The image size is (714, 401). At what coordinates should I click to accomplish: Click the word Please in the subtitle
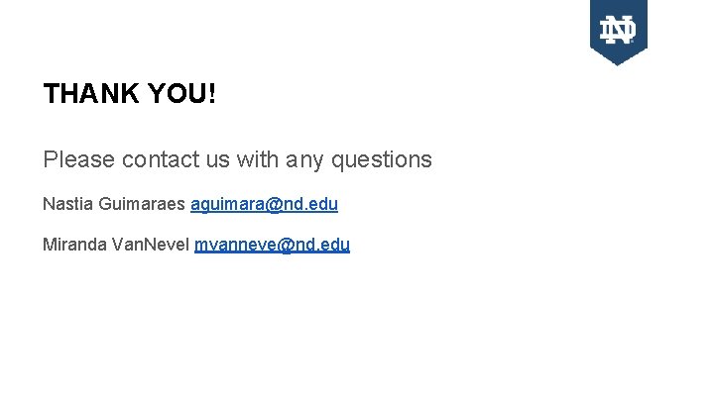[78, 158]
